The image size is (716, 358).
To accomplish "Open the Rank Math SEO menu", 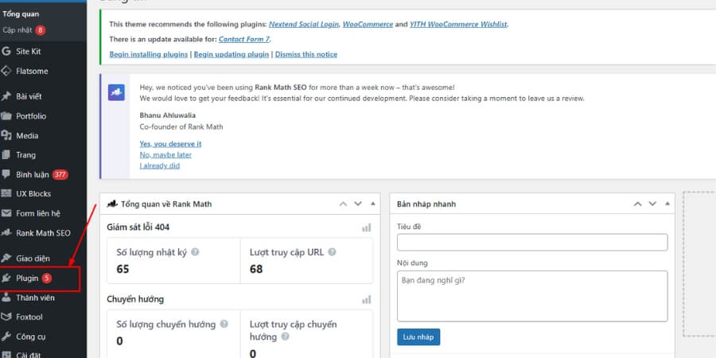I will point(43,233).
